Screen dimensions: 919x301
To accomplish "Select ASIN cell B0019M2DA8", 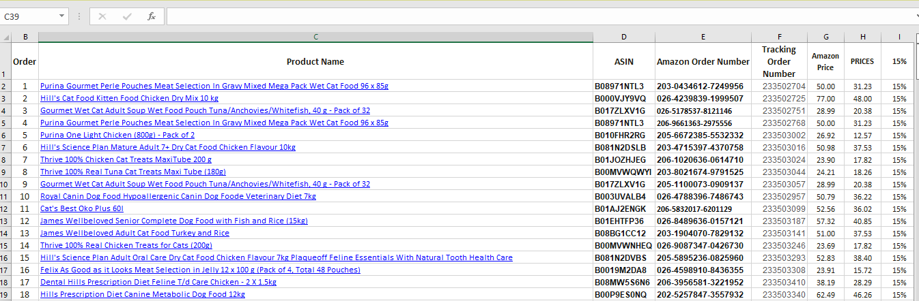I will coord(624,270).
